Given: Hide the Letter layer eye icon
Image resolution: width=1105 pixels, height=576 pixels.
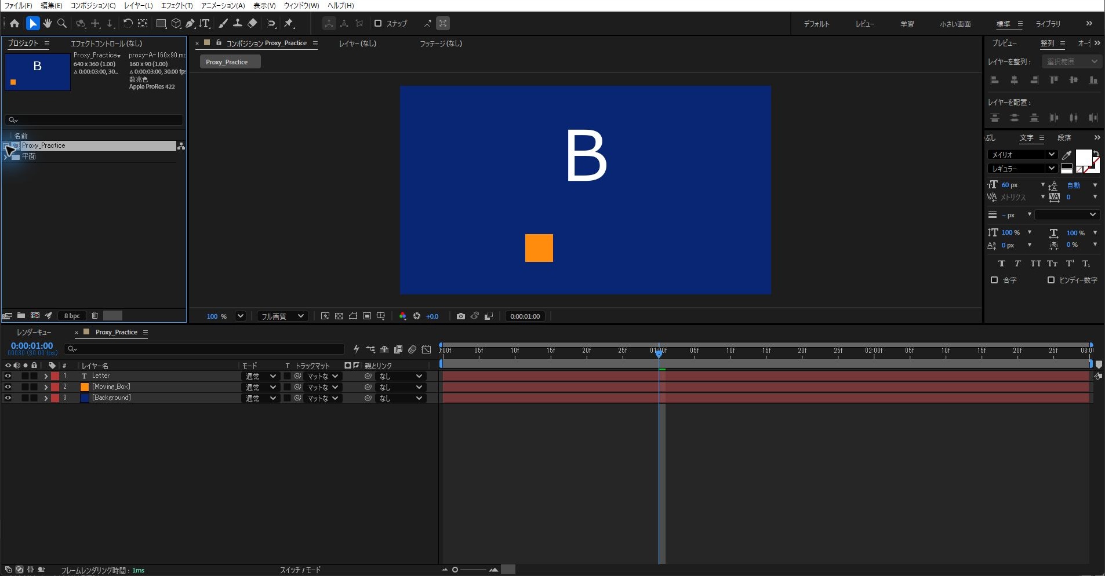Looking at the screenshot, I should tap(8, 376).
